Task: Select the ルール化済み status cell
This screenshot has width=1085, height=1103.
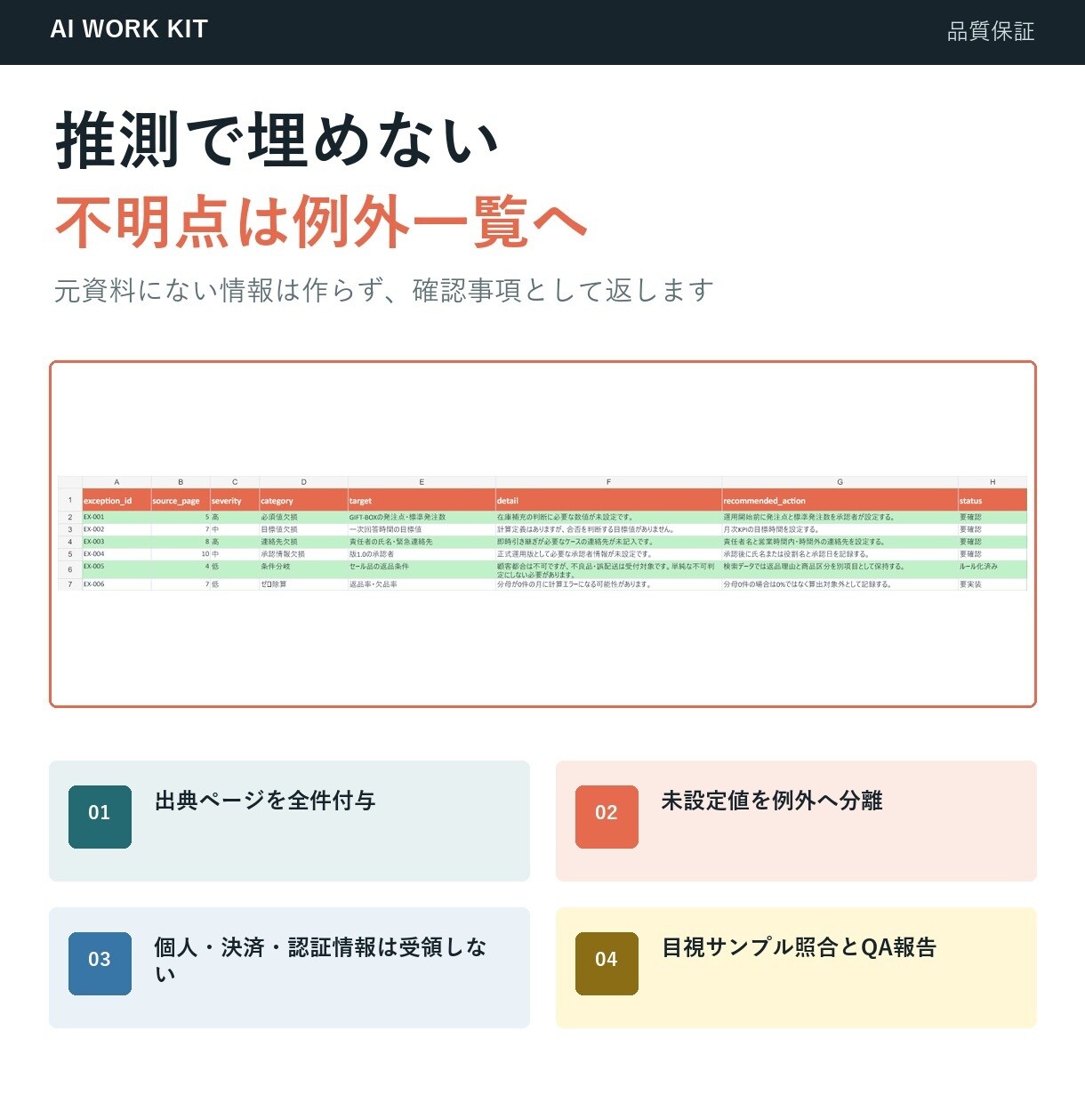Action: (x=993, y=569)
